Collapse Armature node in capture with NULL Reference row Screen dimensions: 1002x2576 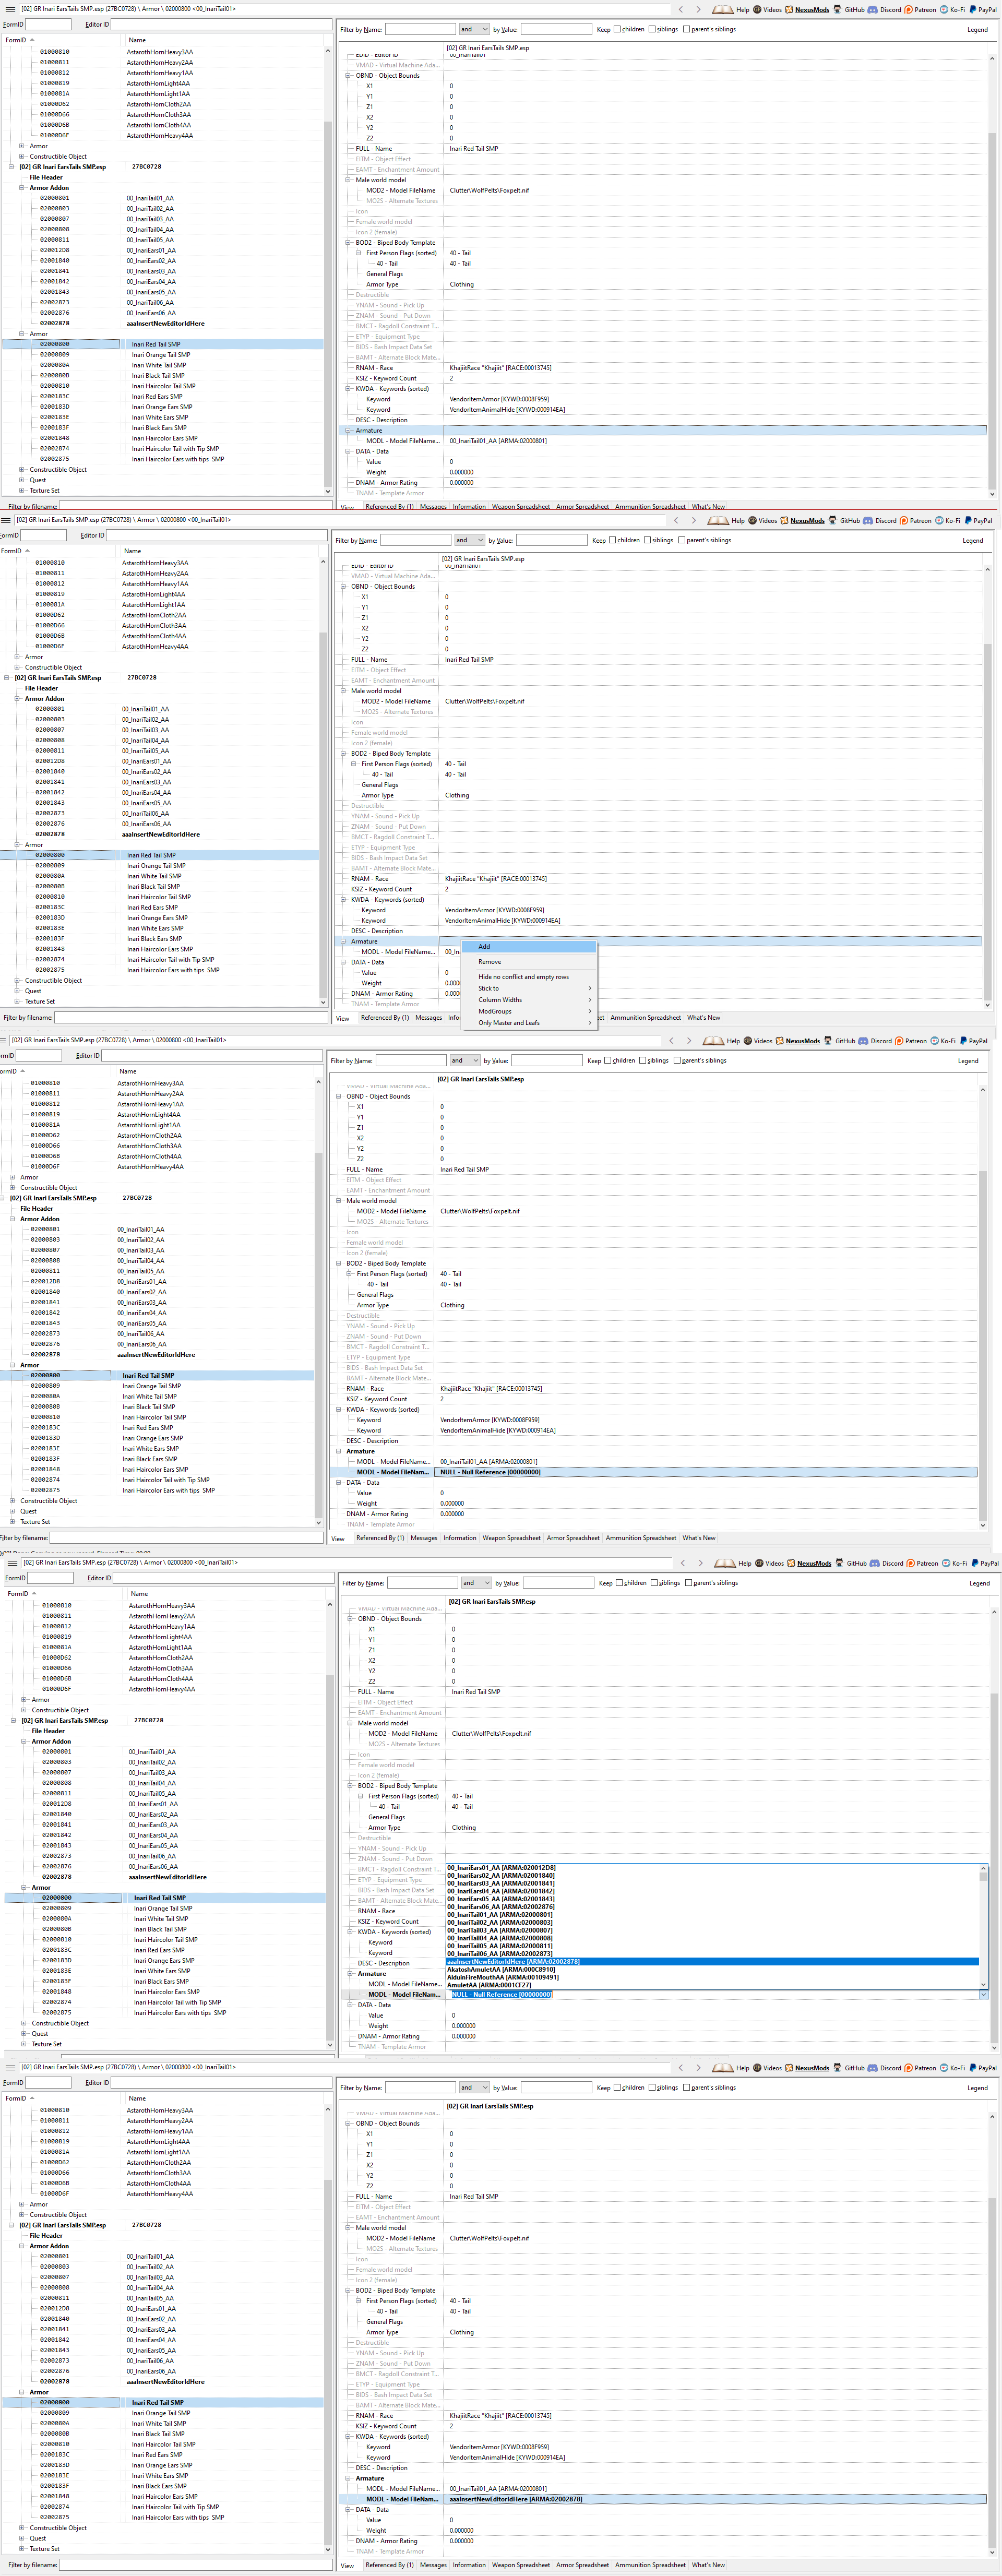(x=338, y=1451)
